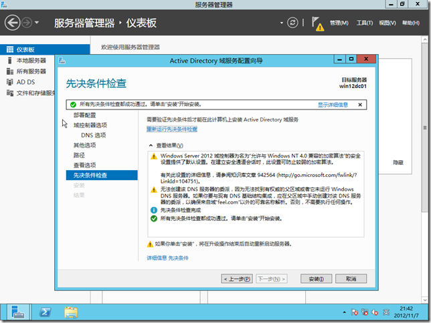Click Server Manager title bar app icon
The image size is (431, 323).
5,5
